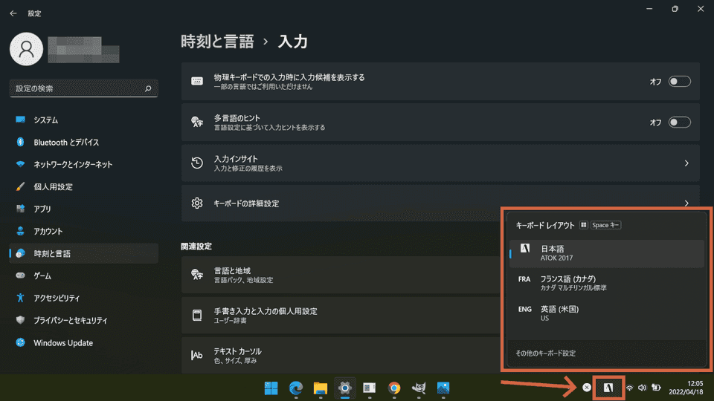This screenshot has width=714, height=401.
Task: Click the 入力インサイト history icon
Action: pos(196,163)
